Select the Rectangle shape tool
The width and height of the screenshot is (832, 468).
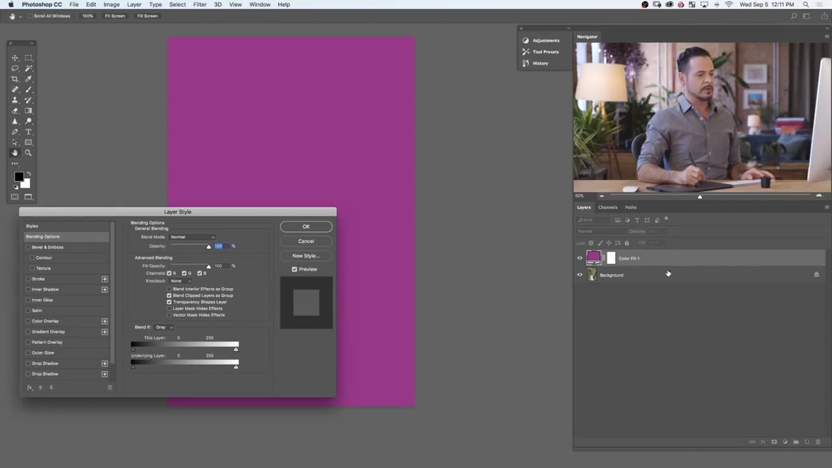pos(28,142)
